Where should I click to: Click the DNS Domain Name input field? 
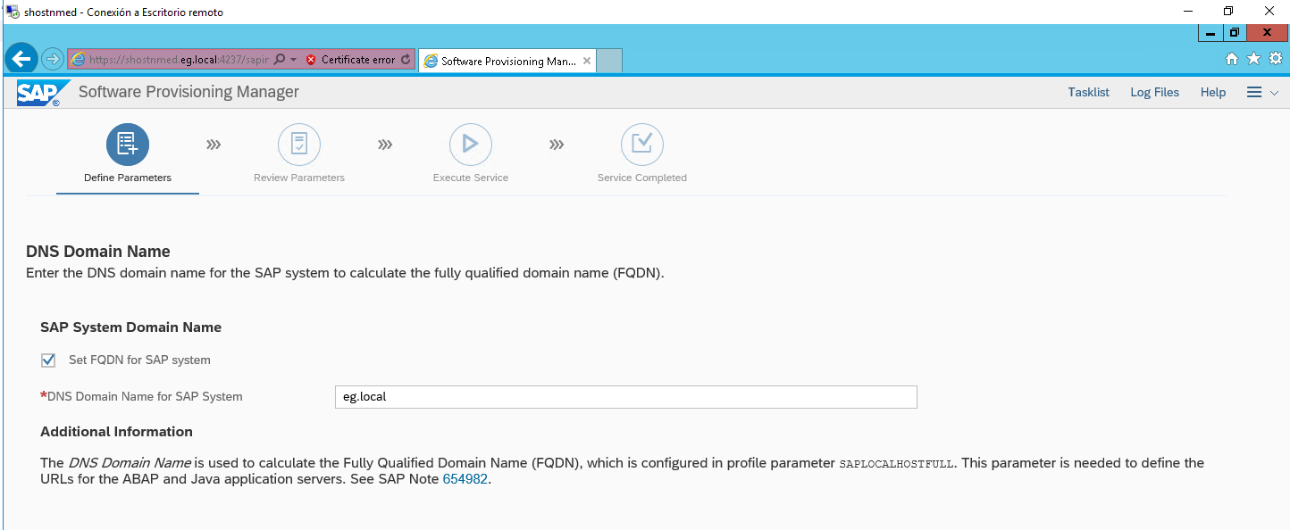(x=625, y=397)
